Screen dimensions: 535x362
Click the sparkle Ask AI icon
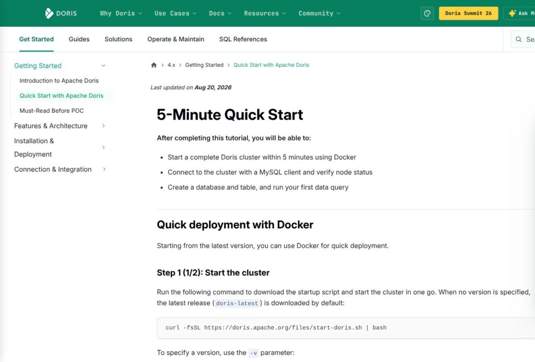point(512,13)
